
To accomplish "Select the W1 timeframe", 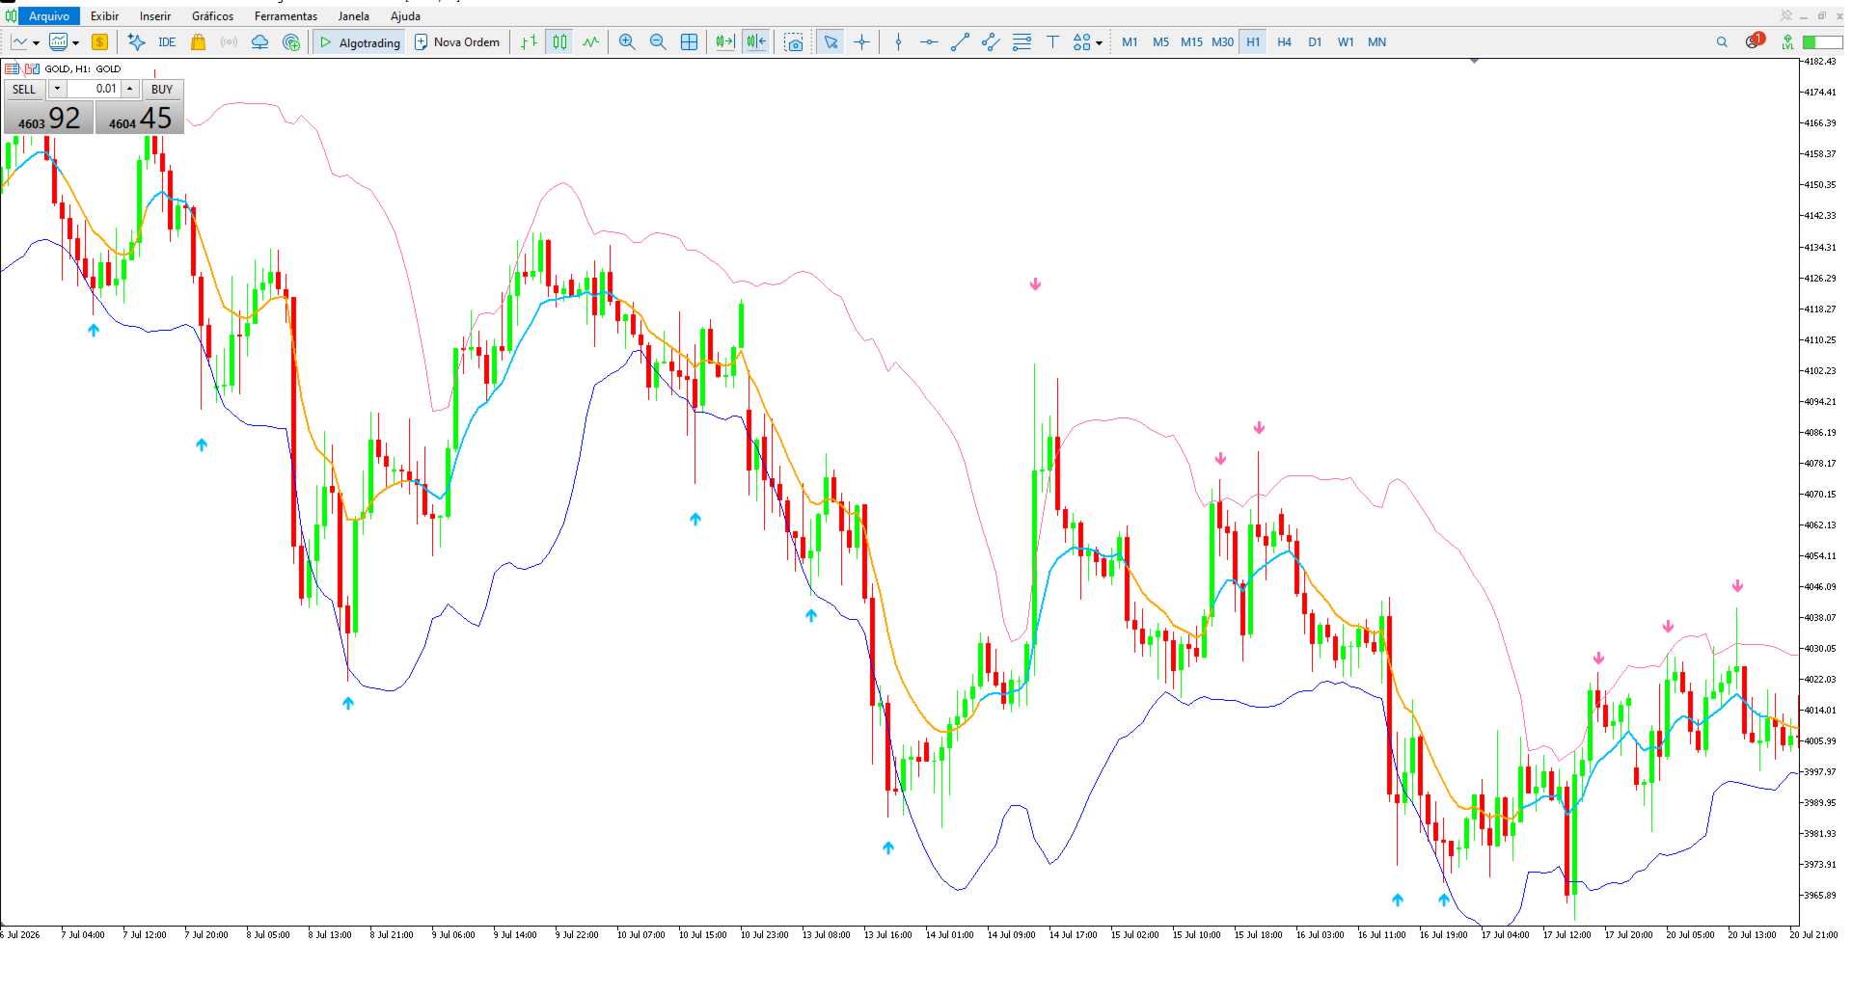I will click(1346, 42).
